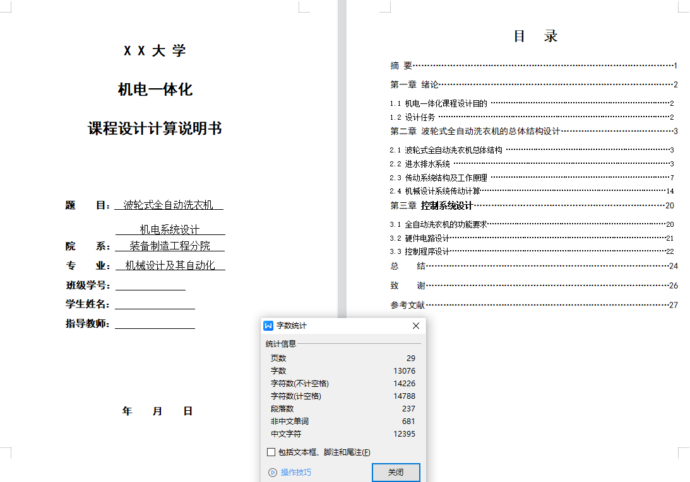
Task: Click the 字数统计 dialog title
Action: click(291, 326)
